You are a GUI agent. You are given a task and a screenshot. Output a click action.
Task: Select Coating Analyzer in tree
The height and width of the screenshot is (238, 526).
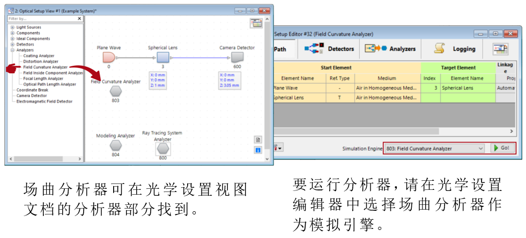pyautogui.click(x=39, y=56)
